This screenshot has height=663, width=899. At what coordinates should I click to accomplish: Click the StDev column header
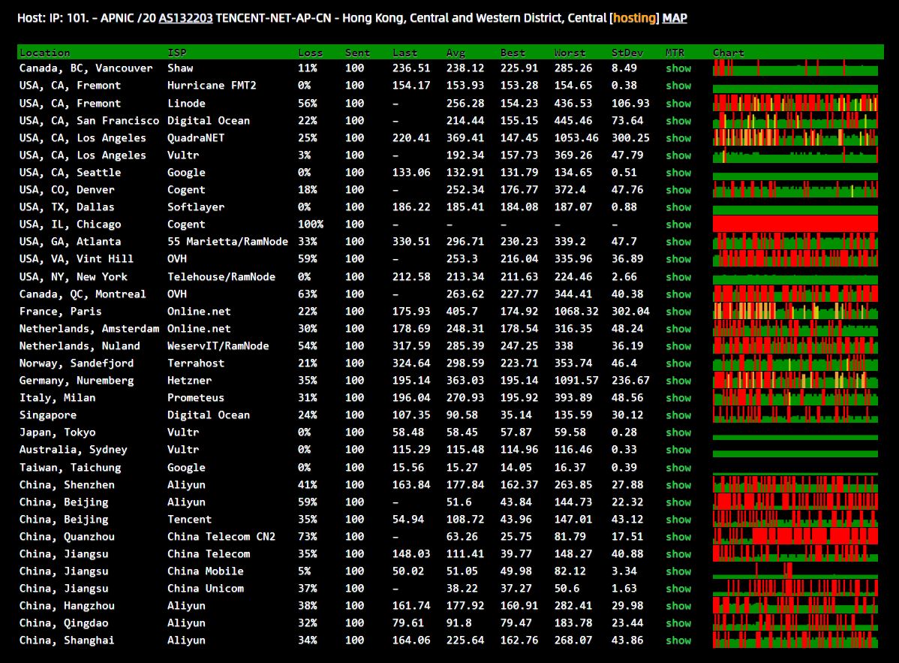(x=627, y=53)
